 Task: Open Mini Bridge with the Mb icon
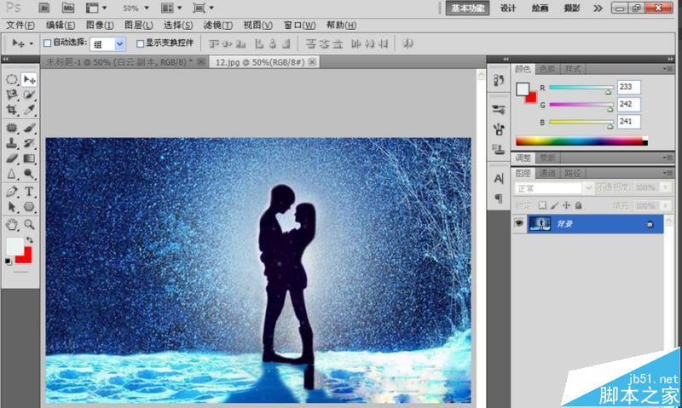[x=68, y=8]
